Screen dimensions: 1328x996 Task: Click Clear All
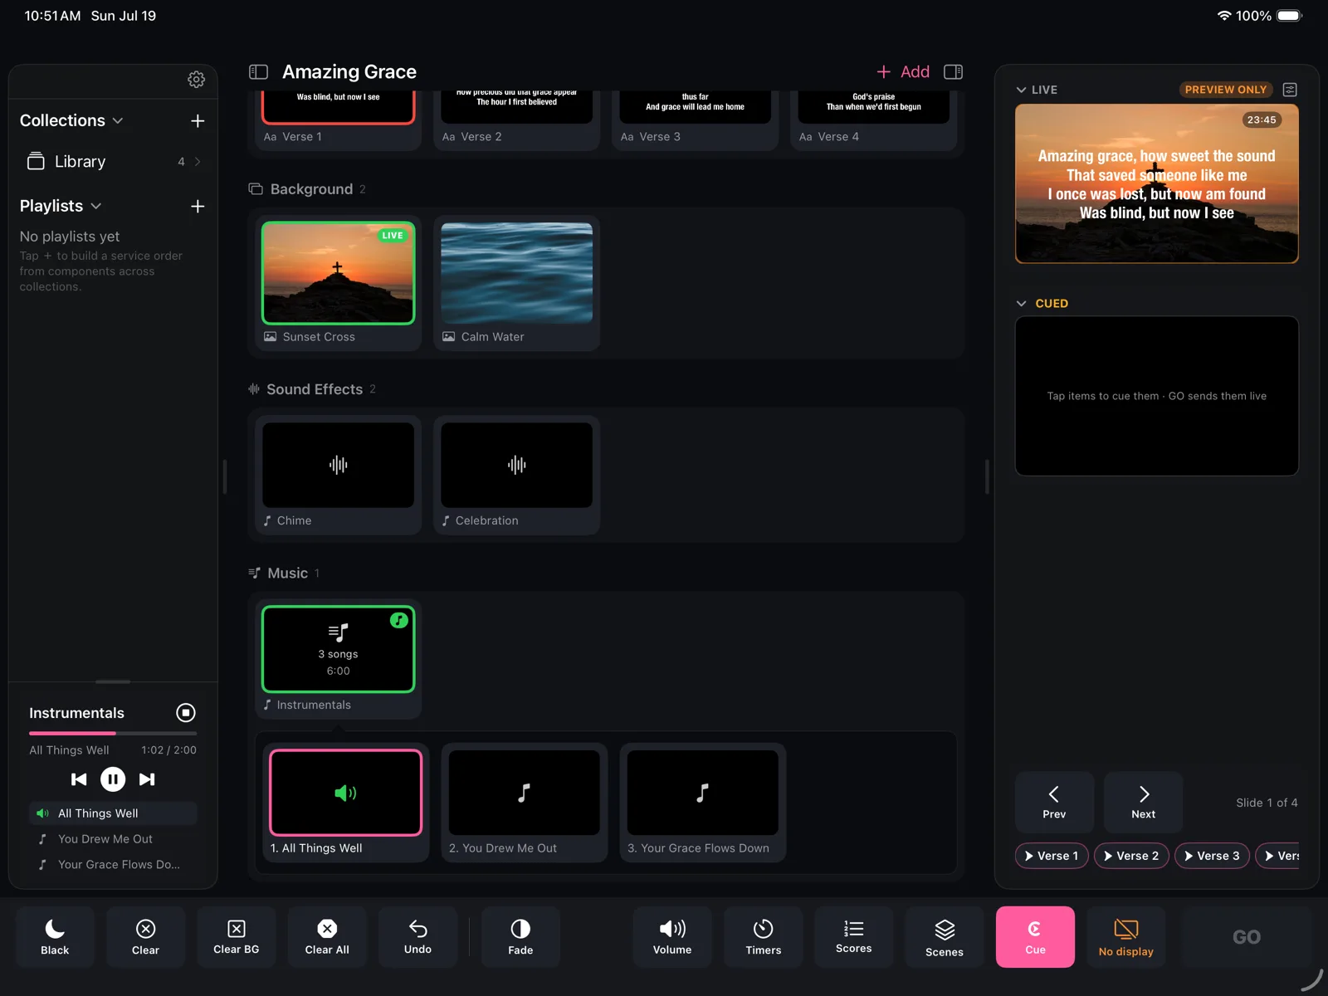click(x=327, y=937)
